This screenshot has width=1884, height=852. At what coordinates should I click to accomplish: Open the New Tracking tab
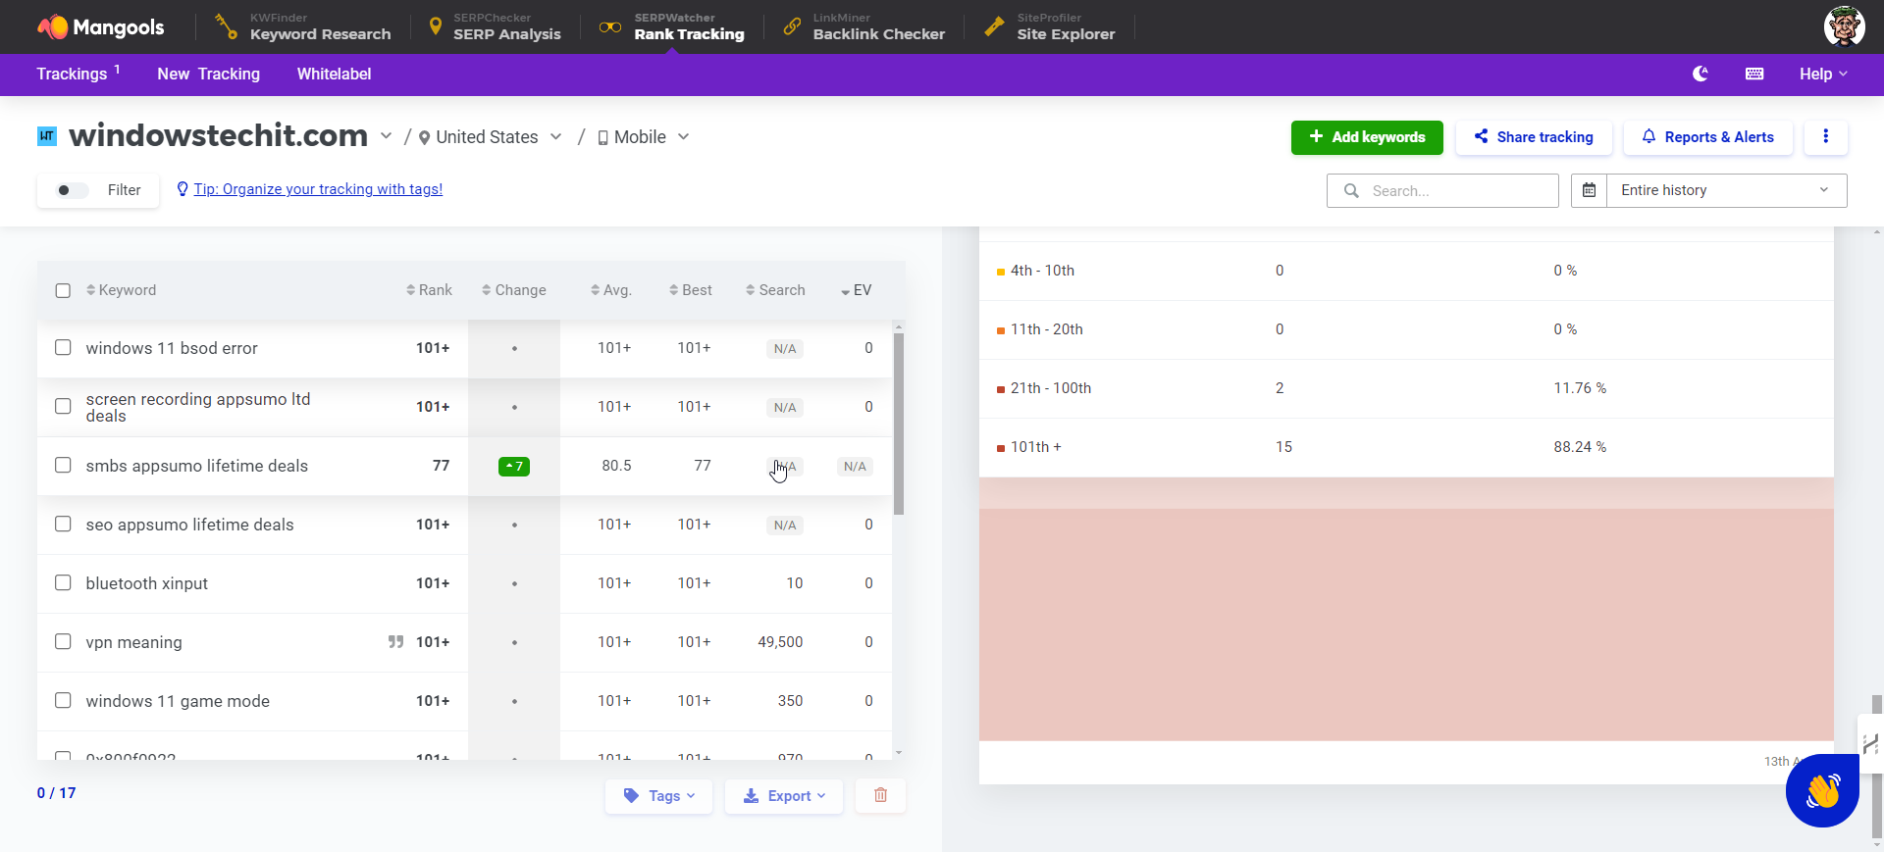(x=209, y=74)
